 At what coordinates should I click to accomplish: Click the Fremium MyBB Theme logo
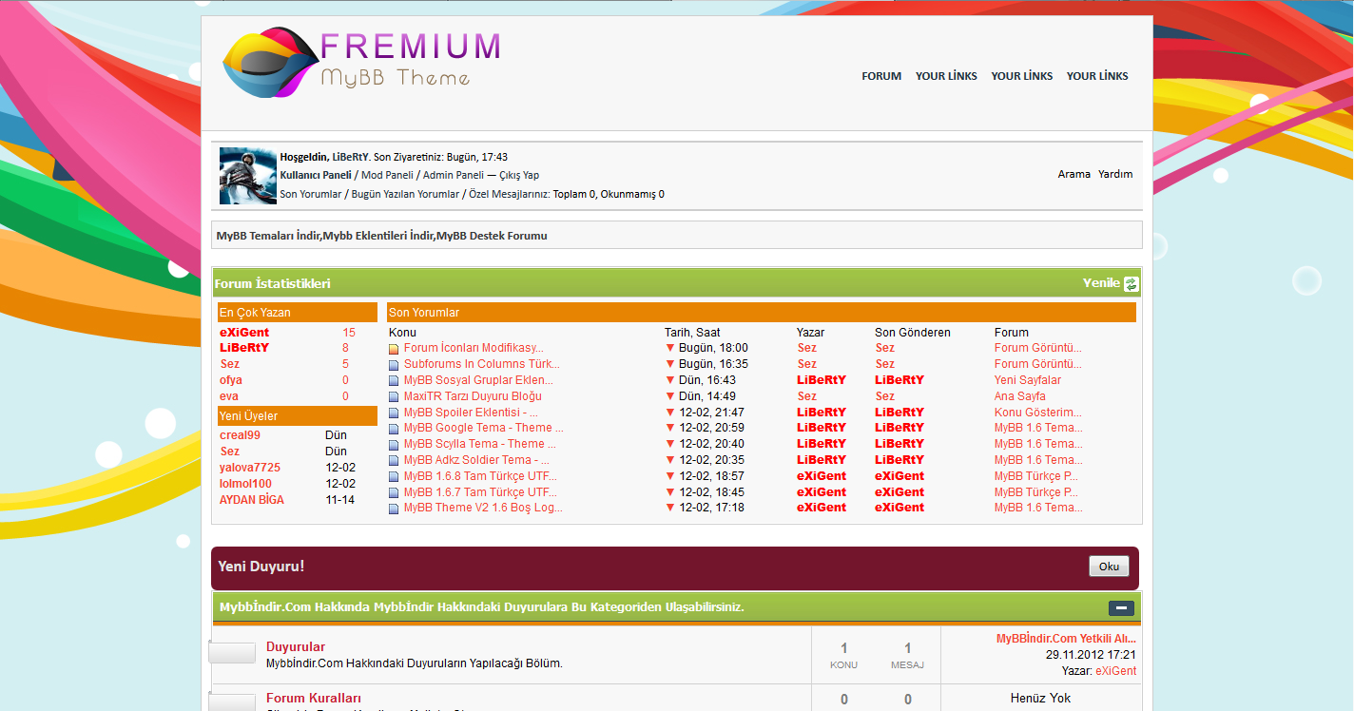(x=361, y=63)
